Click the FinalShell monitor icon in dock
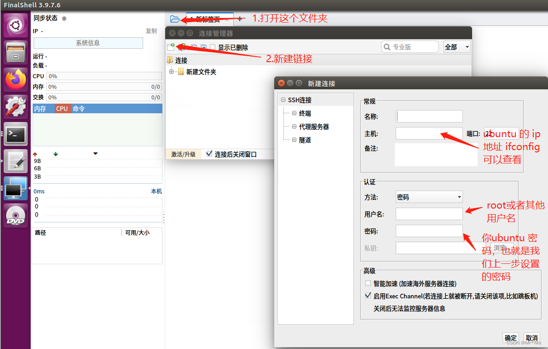The image size is (548, 349). coord(16,188)
